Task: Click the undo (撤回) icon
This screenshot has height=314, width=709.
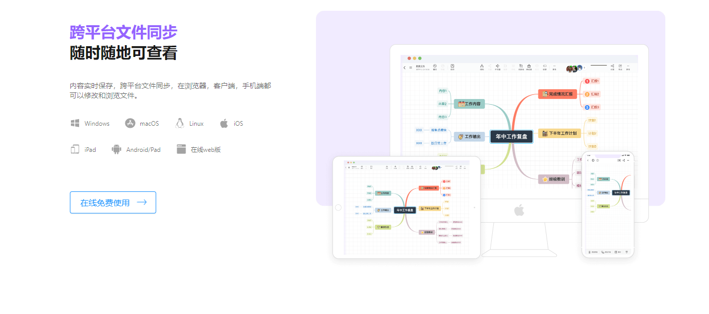Action: [435, 66]
